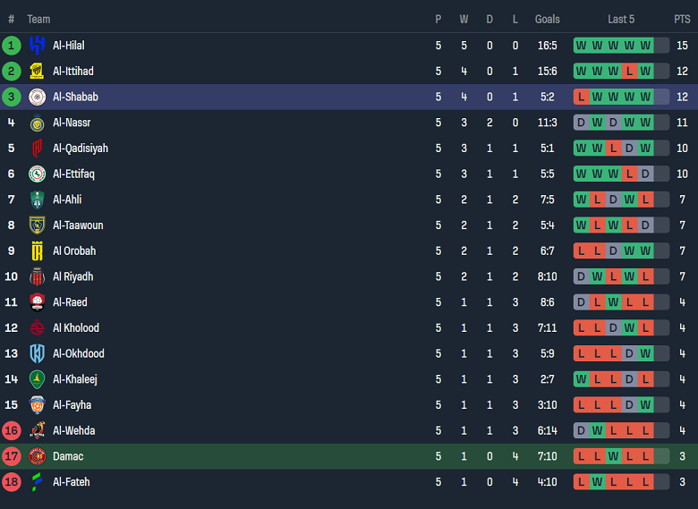698x509 pixels.
Task: Click the highlighted Damac table row name
Action: (x=68, y=456)
